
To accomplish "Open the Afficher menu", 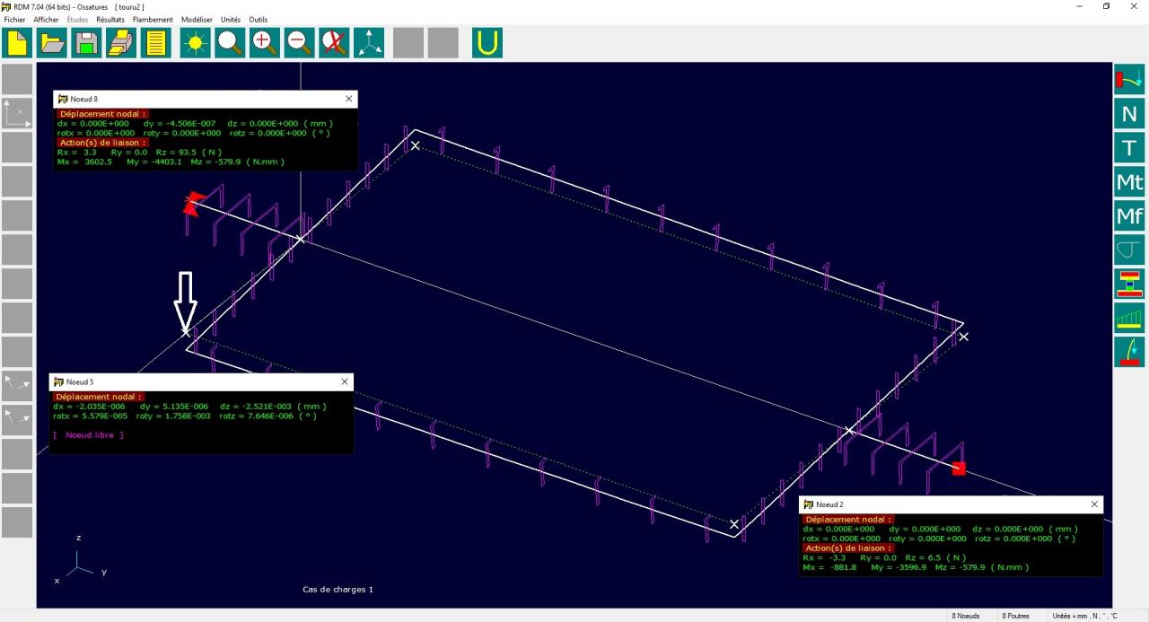I will (x=46, y=20).
